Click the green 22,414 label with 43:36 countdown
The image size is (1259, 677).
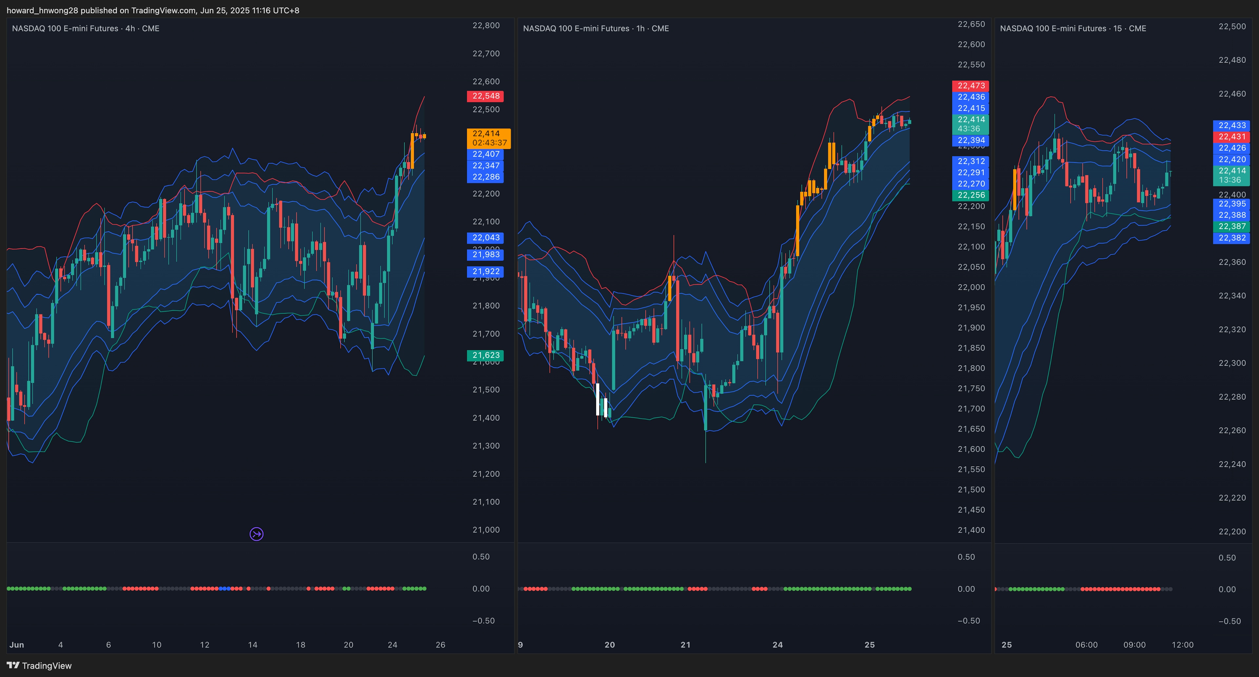[970, 124]
